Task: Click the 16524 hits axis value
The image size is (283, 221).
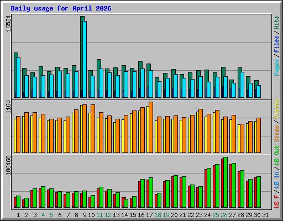Action: 8,24
